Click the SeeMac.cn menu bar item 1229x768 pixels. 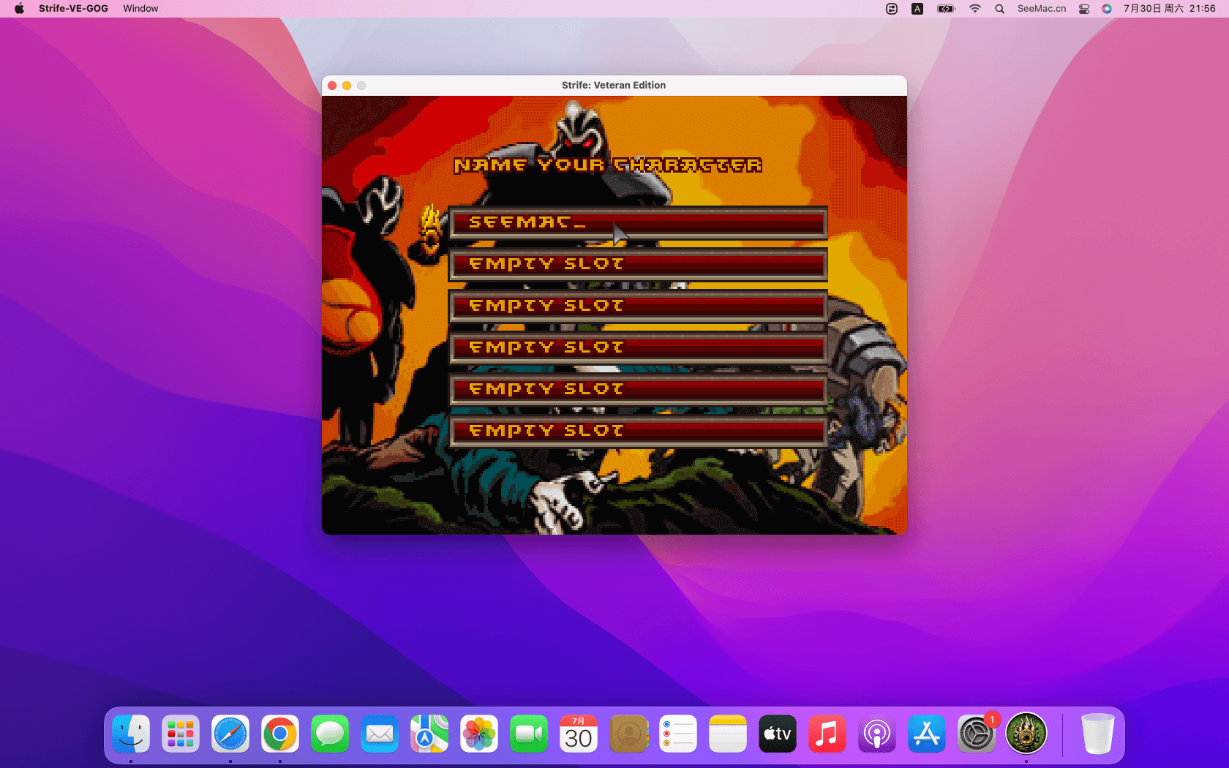1042,9
